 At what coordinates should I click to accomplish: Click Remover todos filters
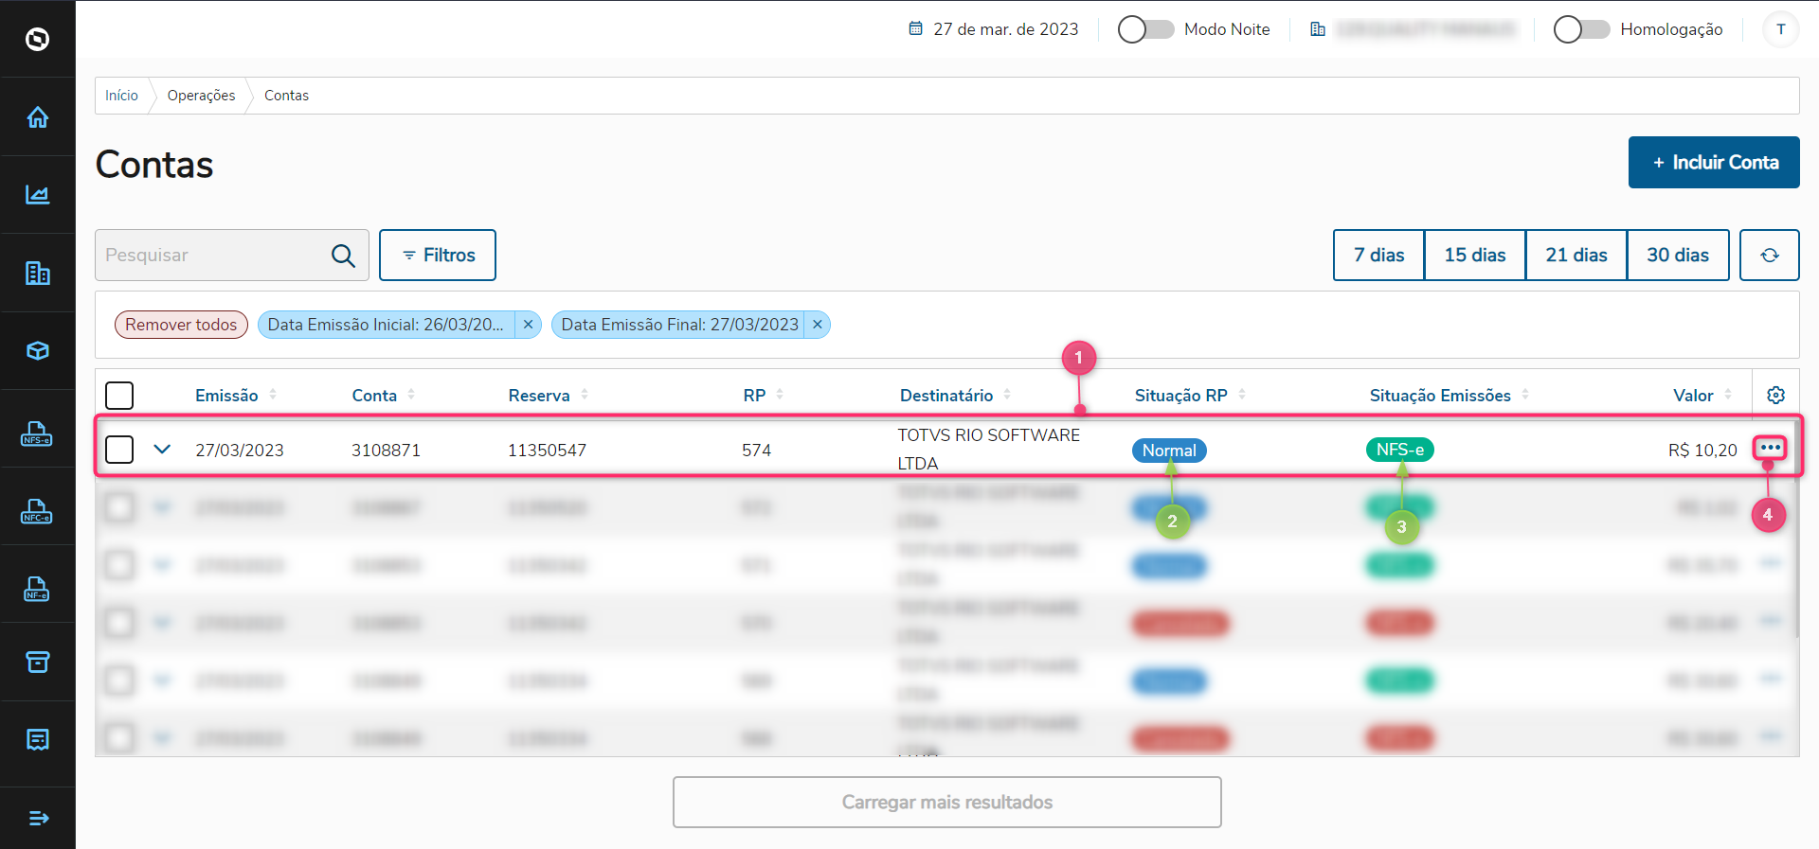click(x=181, y=325)
